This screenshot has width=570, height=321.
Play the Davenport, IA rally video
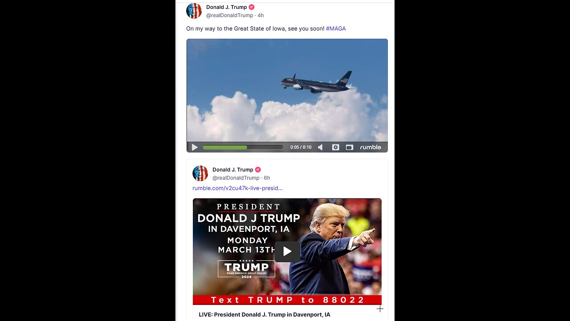[x=287, y=251]
